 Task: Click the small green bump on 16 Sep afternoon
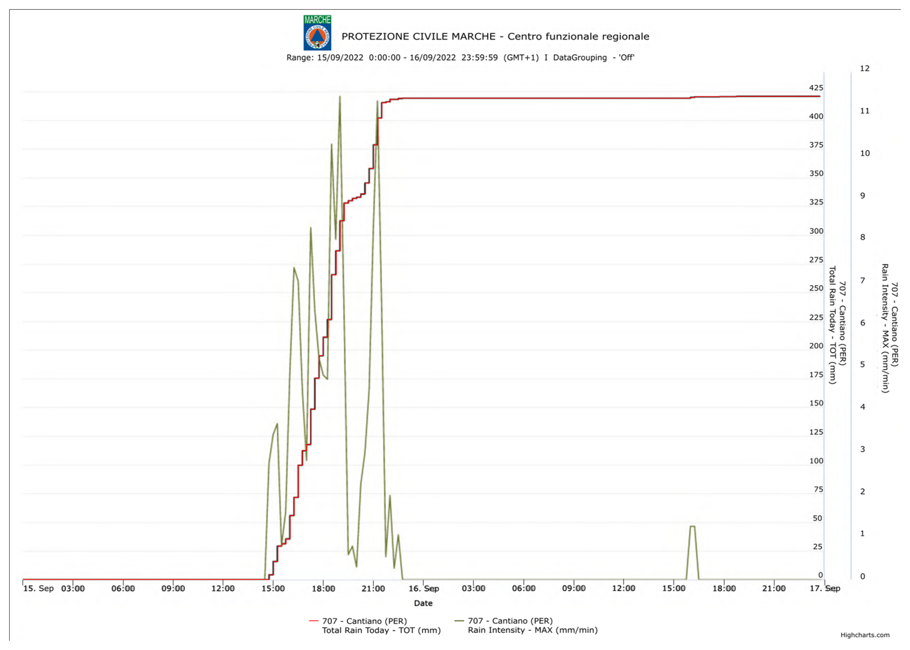pyautogui.click(x=692, y=527)
